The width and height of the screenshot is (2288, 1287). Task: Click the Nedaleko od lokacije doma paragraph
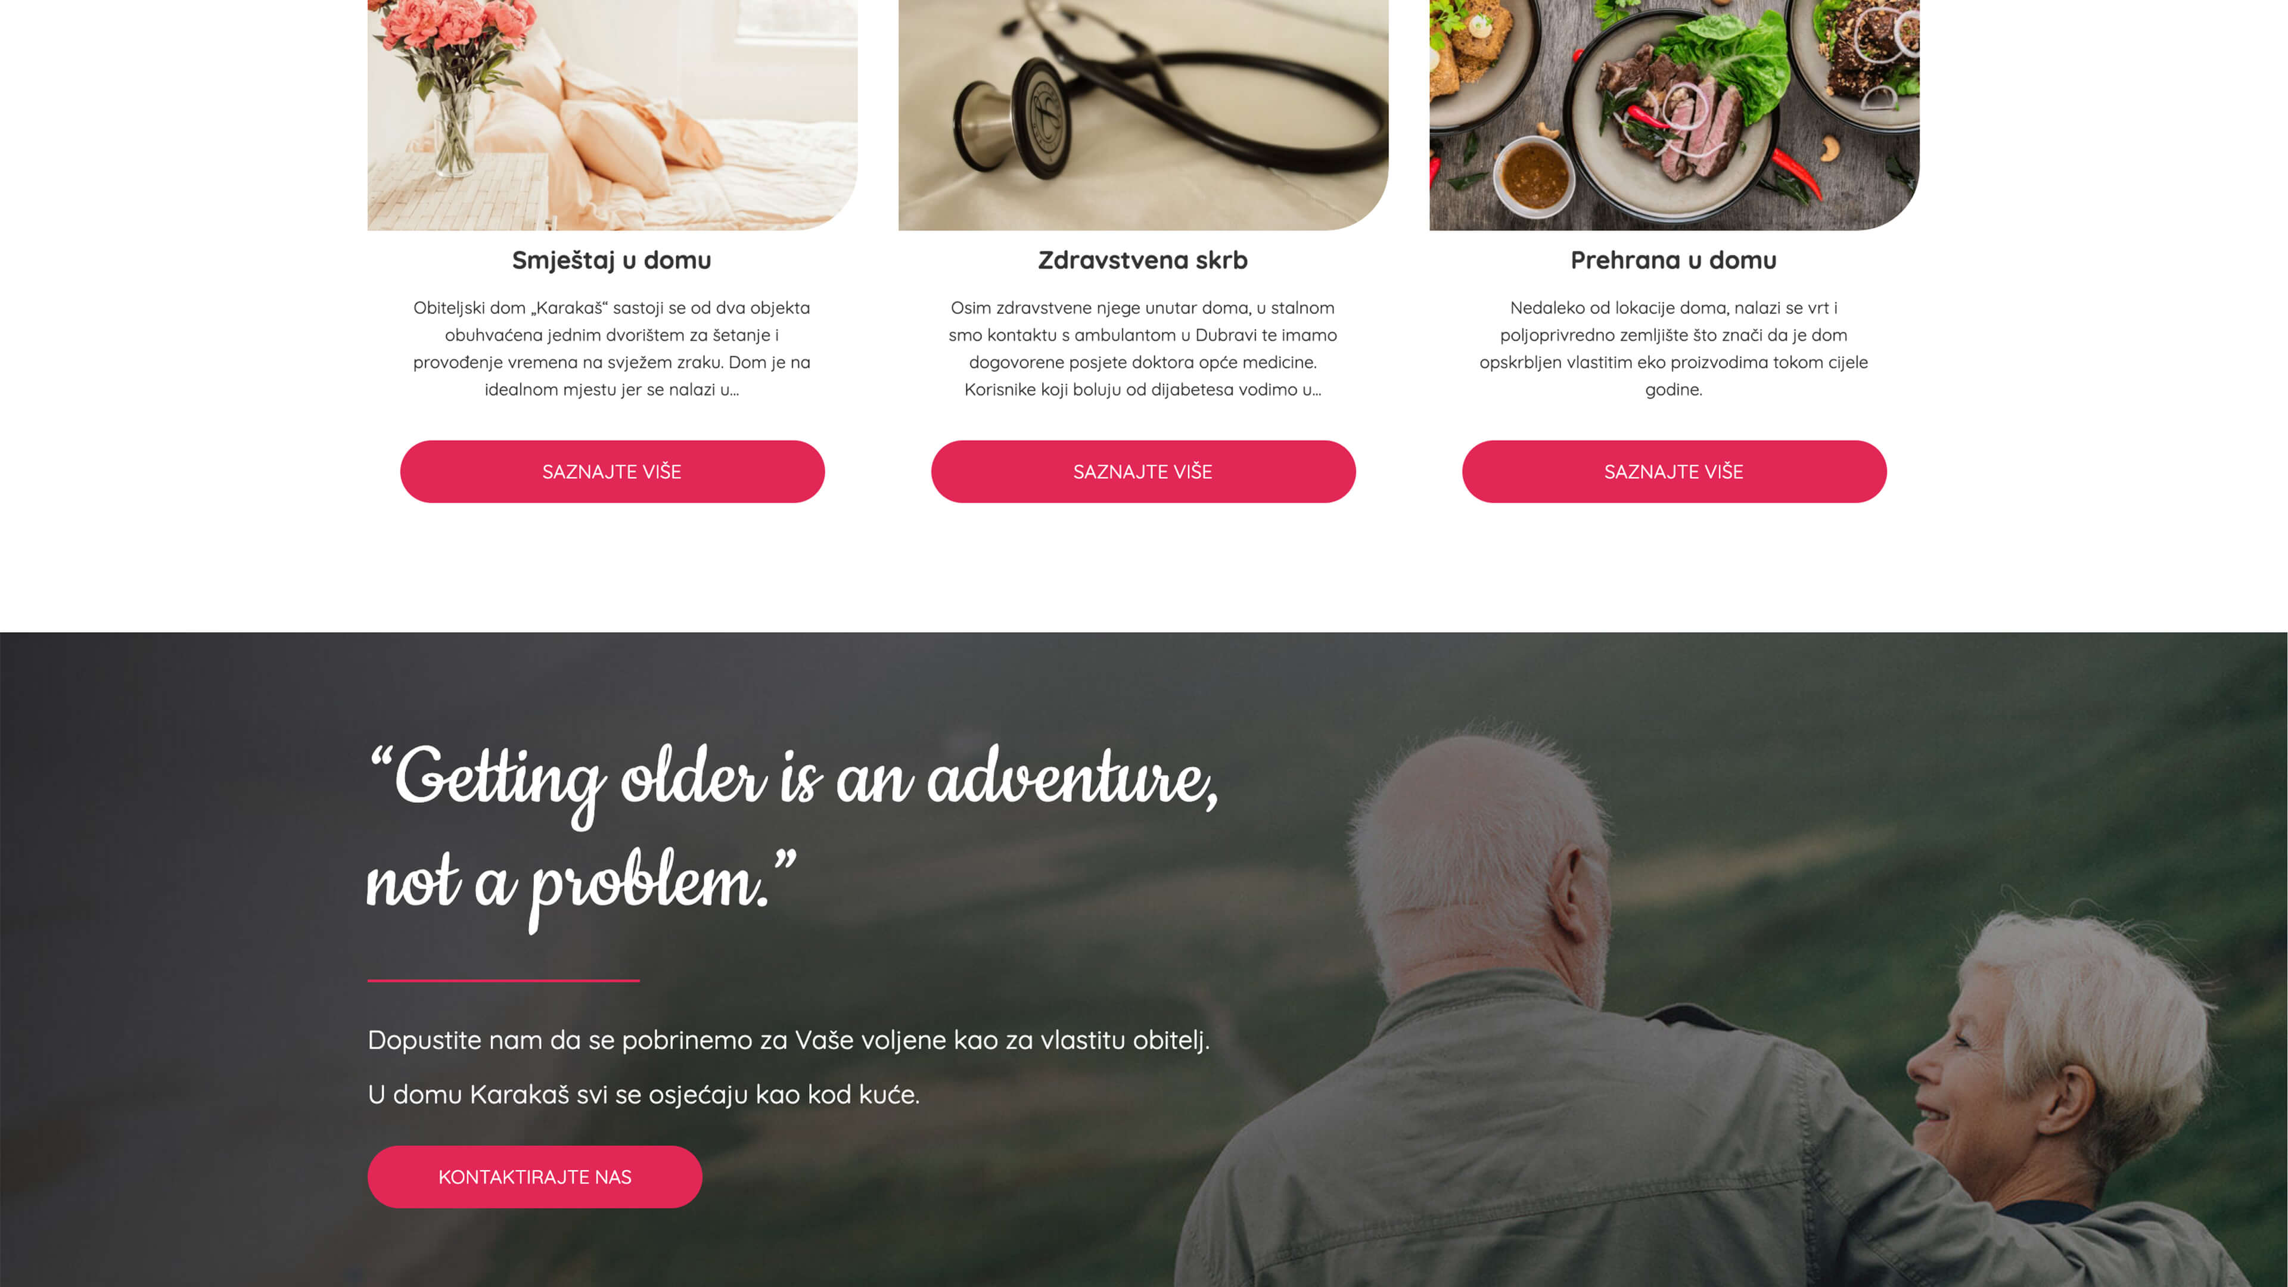point(1674,348)
